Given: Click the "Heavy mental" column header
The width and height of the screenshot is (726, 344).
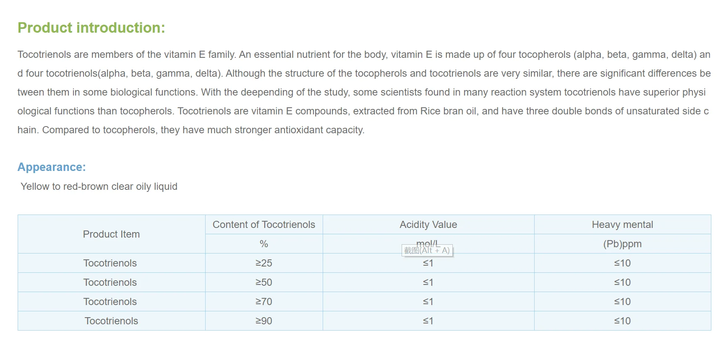Looking at the screenshot, I should click(x=622, y=225).
